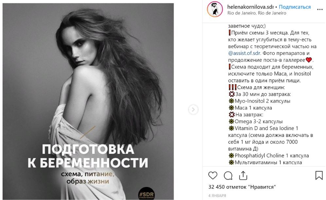Click the black-and-white model photo
Screen dimensions: 326x200
(x=88, y=101)
